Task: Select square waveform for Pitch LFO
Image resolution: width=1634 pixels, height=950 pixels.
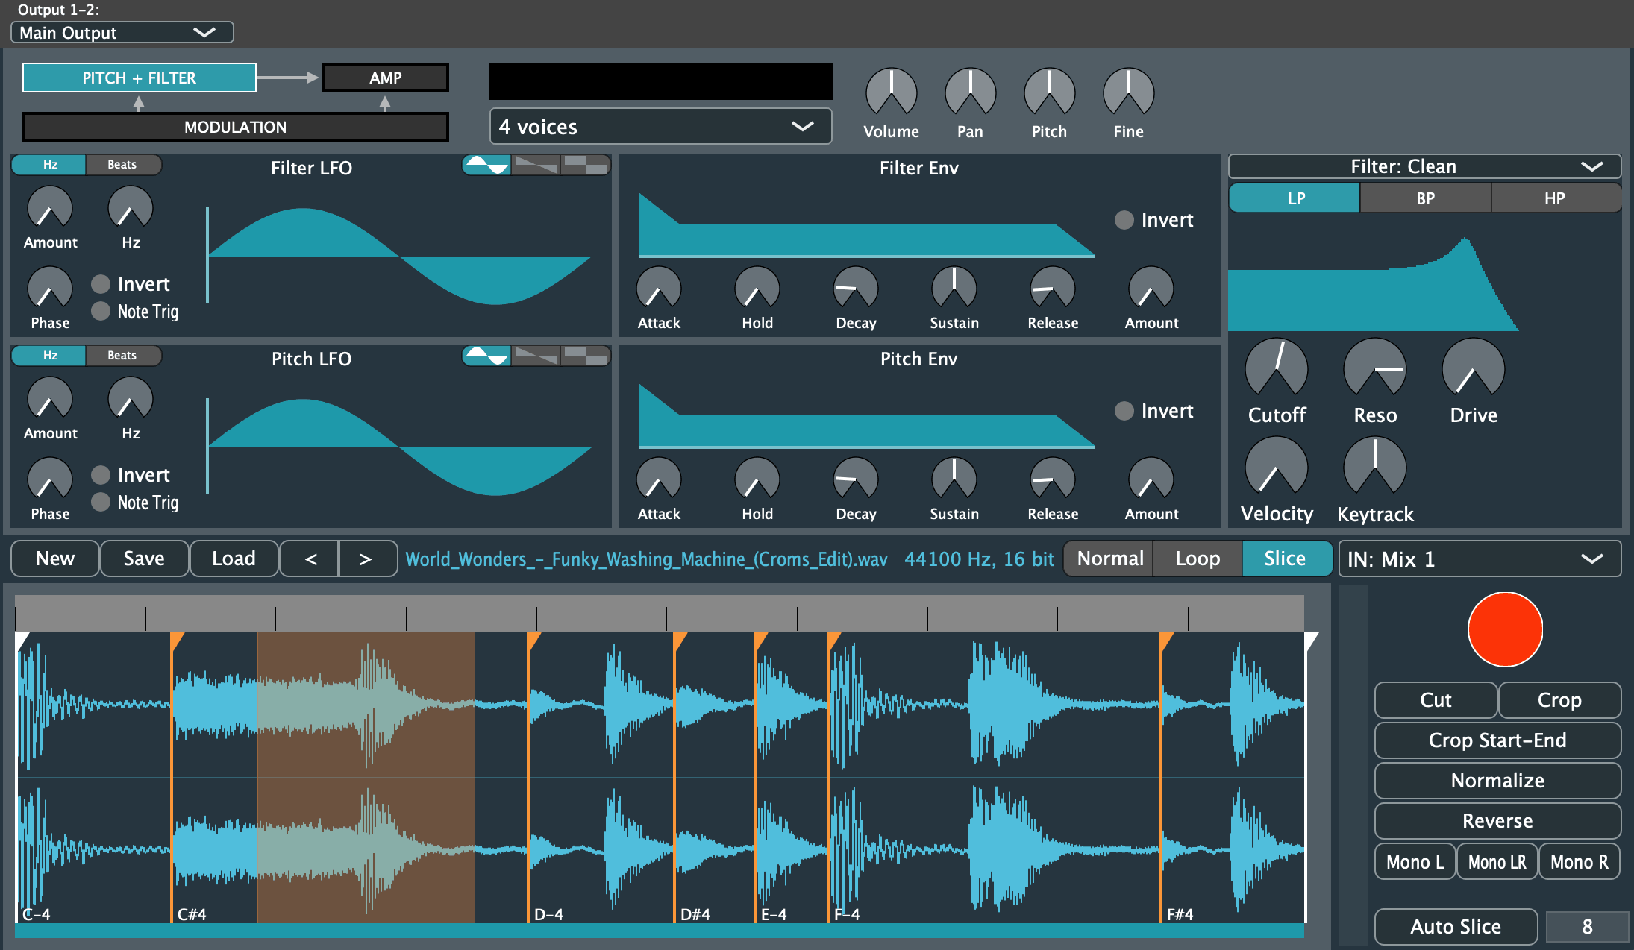Action: pos(585,356)
